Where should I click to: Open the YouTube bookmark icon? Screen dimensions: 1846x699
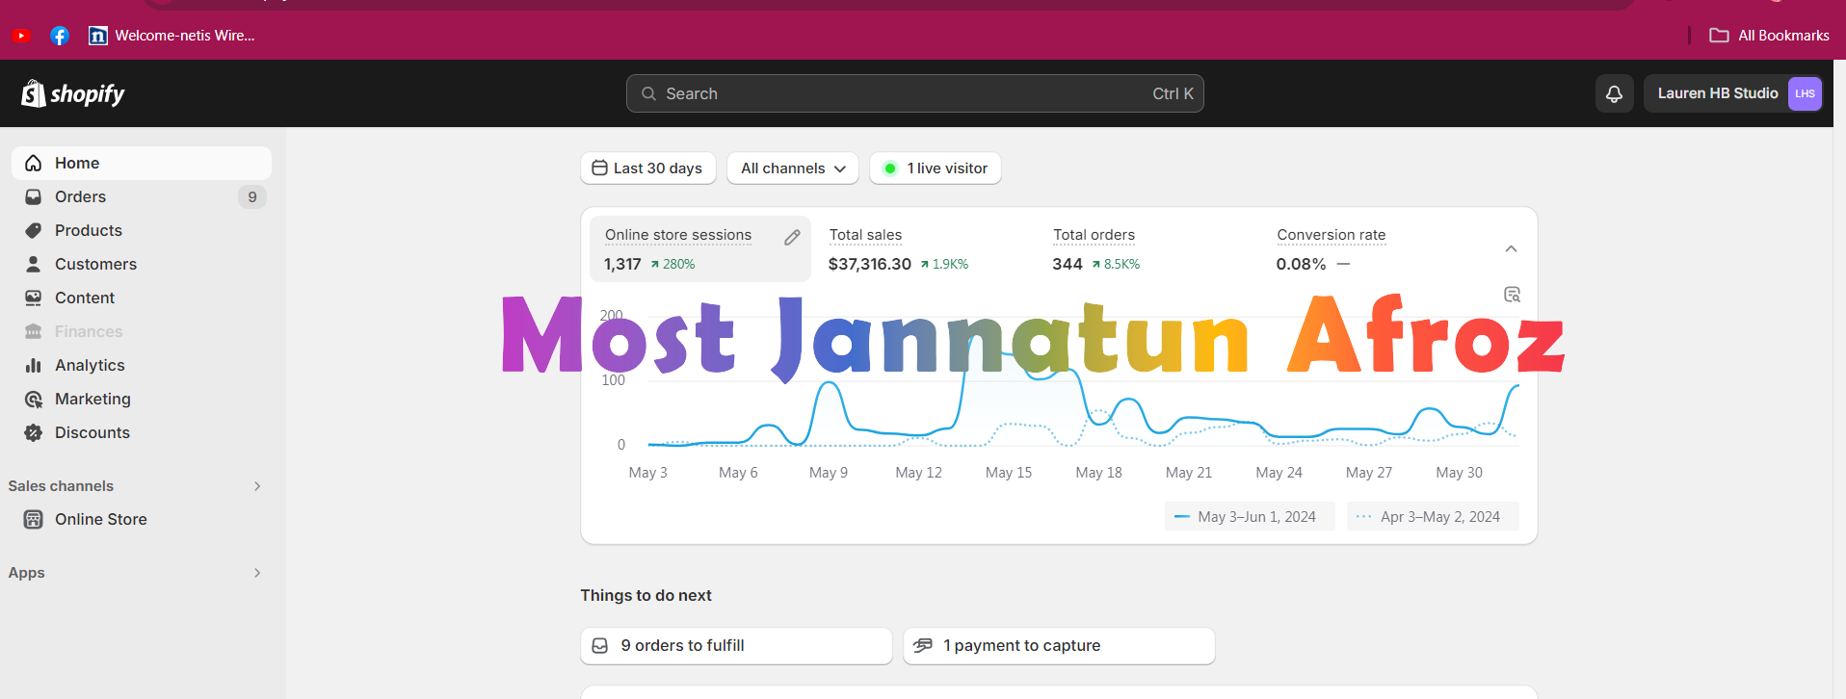[21, 36]
